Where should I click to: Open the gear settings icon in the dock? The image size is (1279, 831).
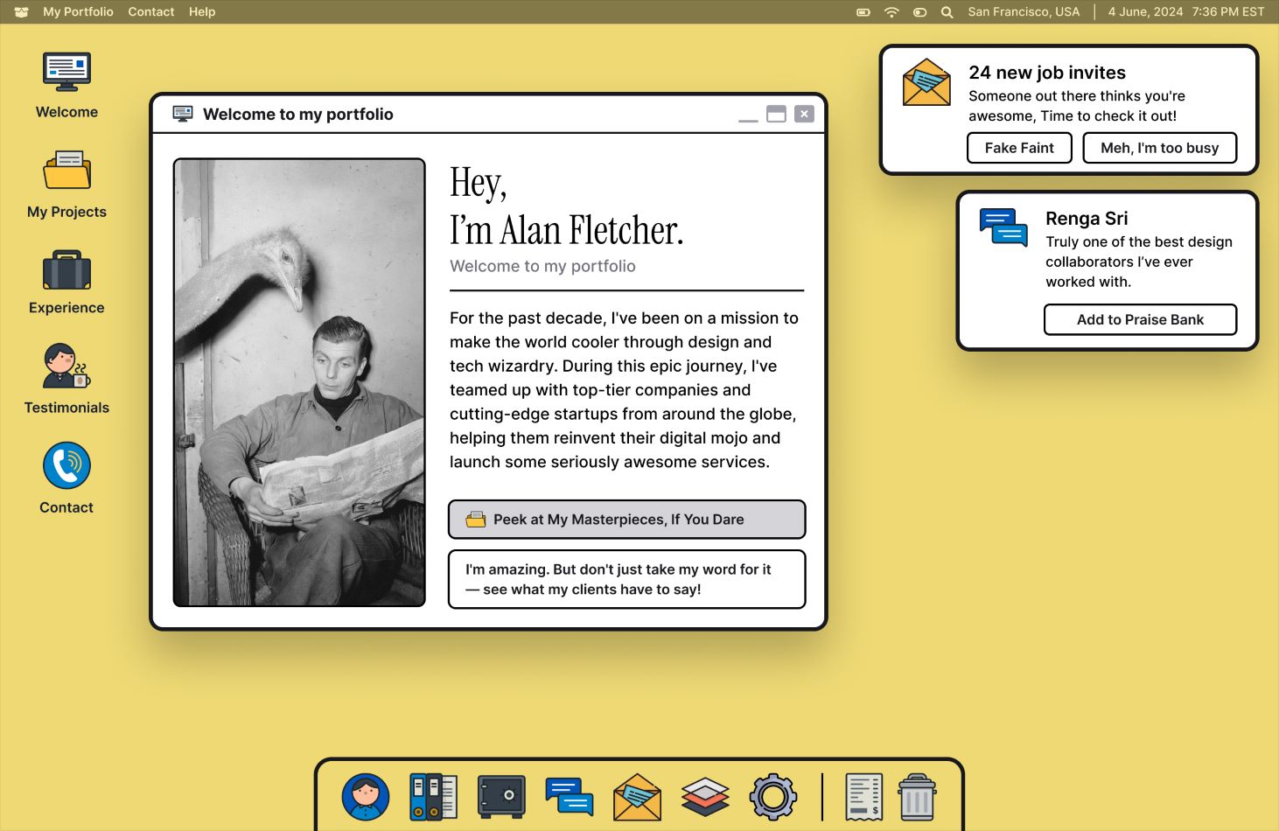click(x=773, y=797)
